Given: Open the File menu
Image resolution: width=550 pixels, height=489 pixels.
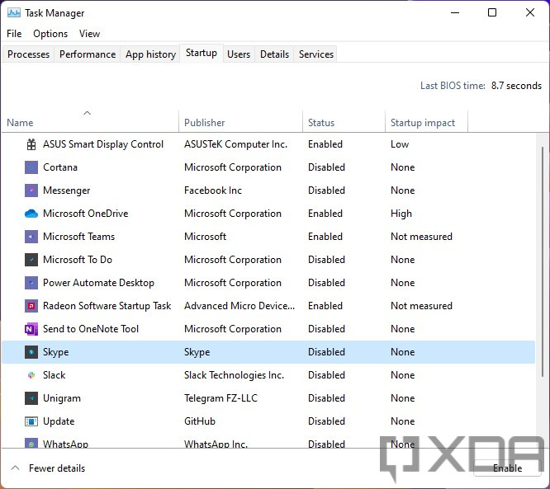Looking at the screenshot, I should coord(14,34).
